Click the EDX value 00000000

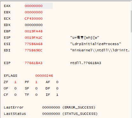pos(34,25)
